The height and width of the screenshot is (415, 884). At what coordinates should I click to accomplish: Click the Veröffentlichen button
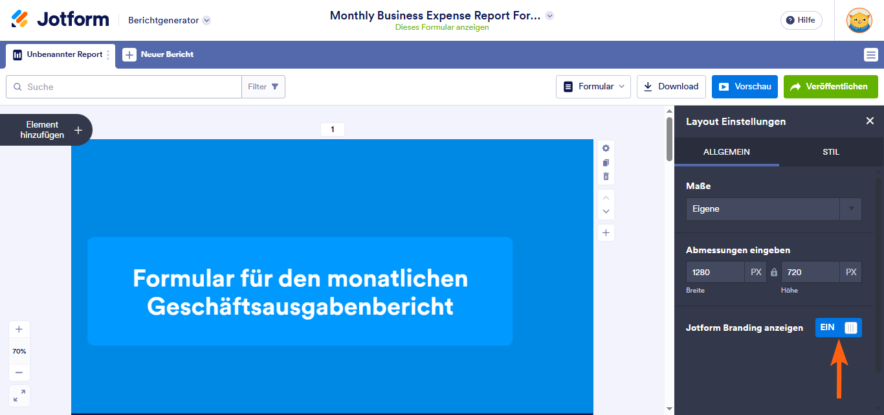(830, 86)
